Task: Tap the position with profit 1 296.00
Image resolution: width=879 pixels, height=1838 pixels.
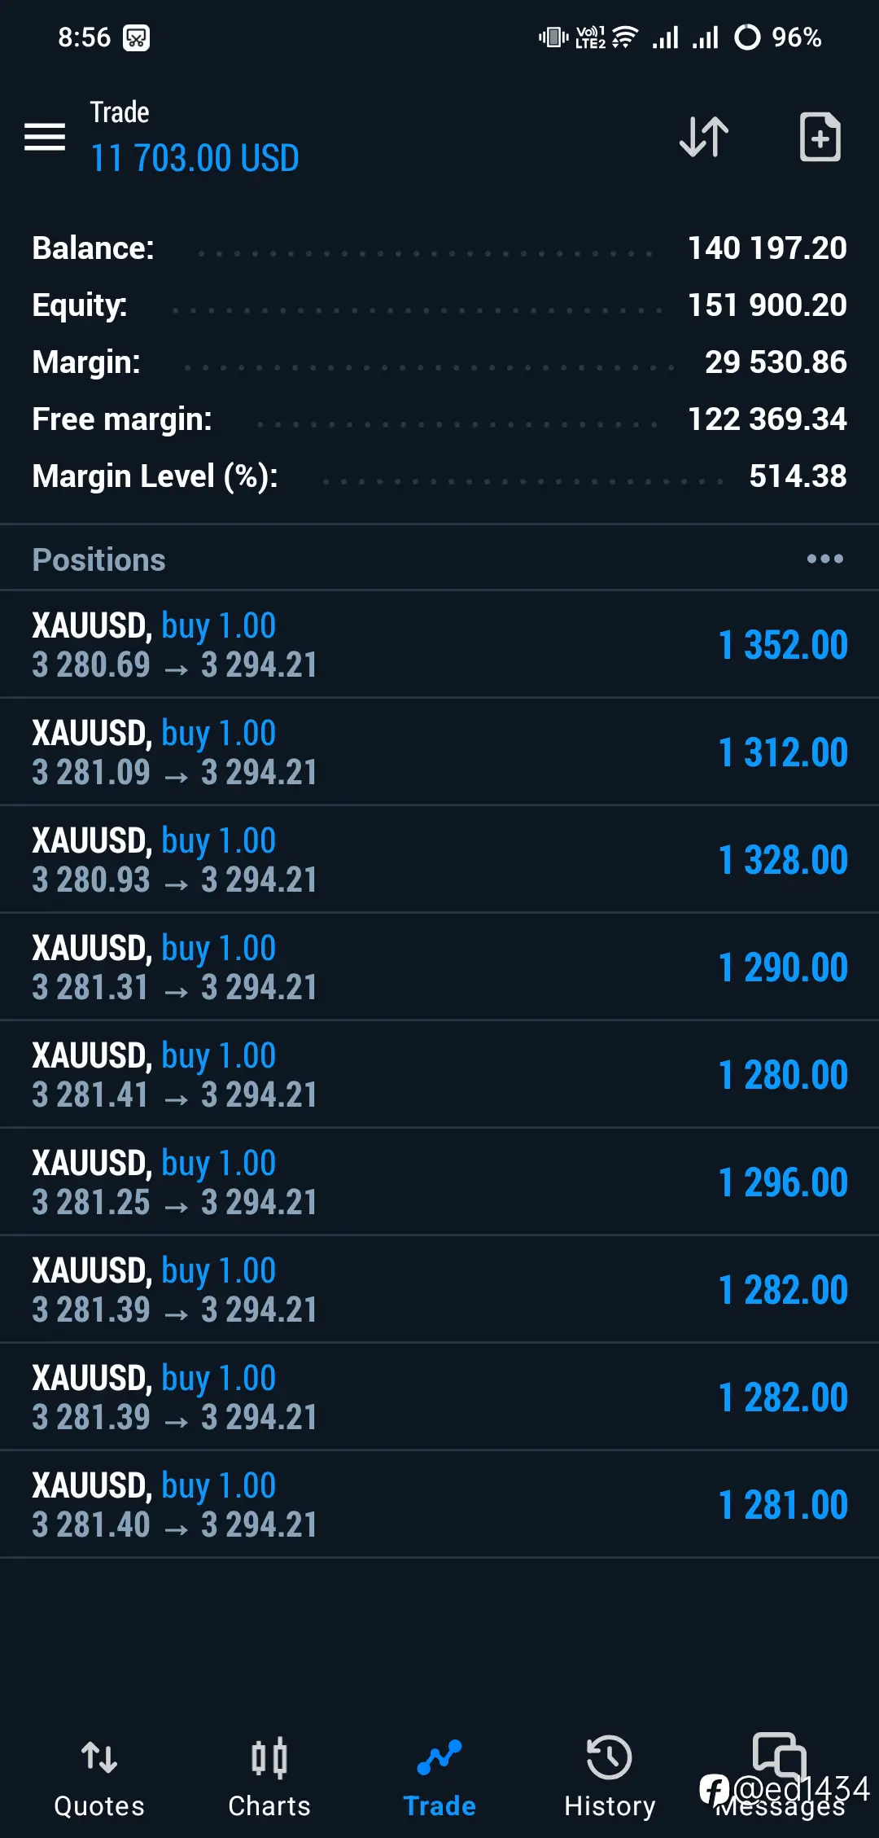Action: click(439, 1182)
